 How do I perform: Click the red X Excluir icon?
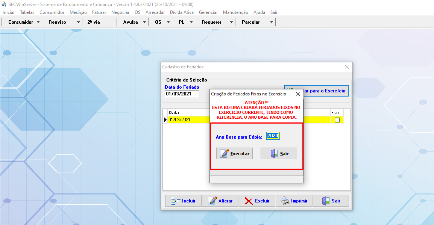tap(249, 201)
